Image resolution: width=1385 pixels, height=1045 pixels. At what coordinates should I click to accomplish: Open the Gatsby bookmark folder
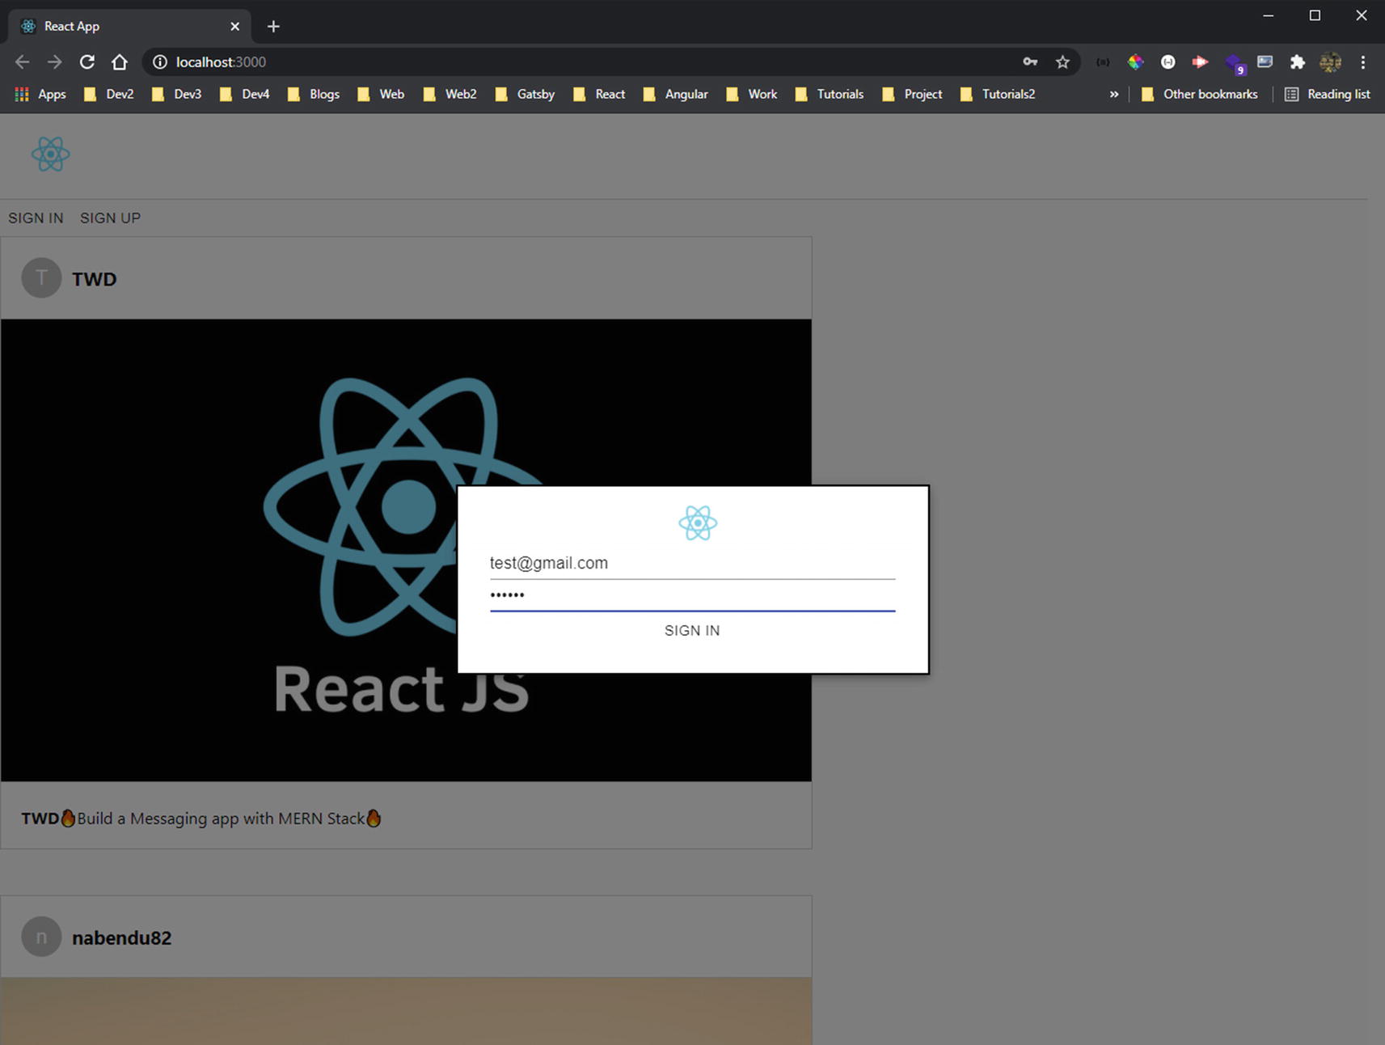click(x=526, y=95)
